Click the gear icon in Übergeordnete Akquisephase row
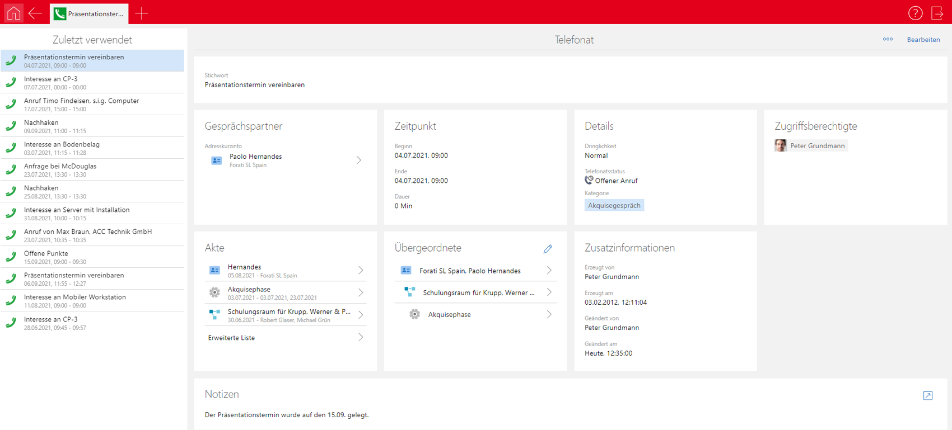The height and width of the screenshot is (430, 952). (x=414, y=314)
